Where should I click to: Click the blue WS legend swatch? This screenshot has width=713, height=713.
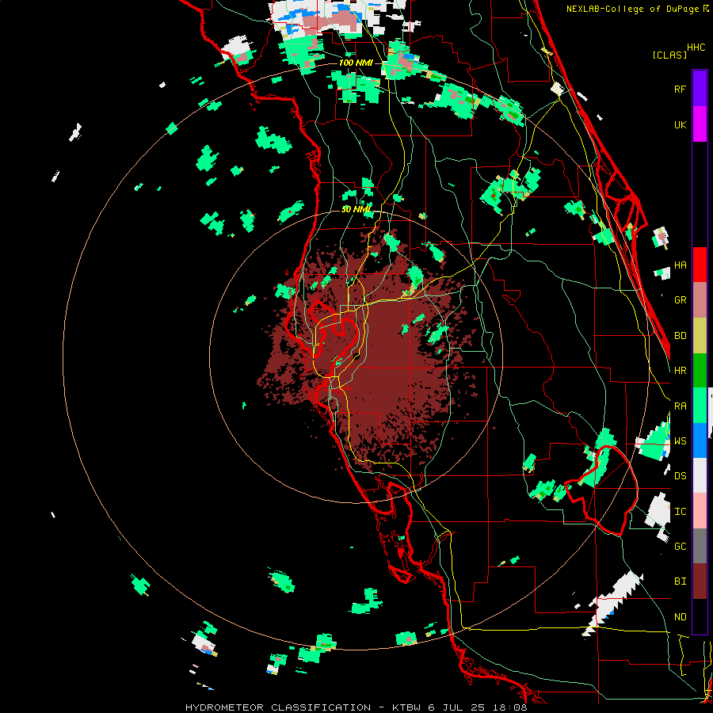(700, 440)
